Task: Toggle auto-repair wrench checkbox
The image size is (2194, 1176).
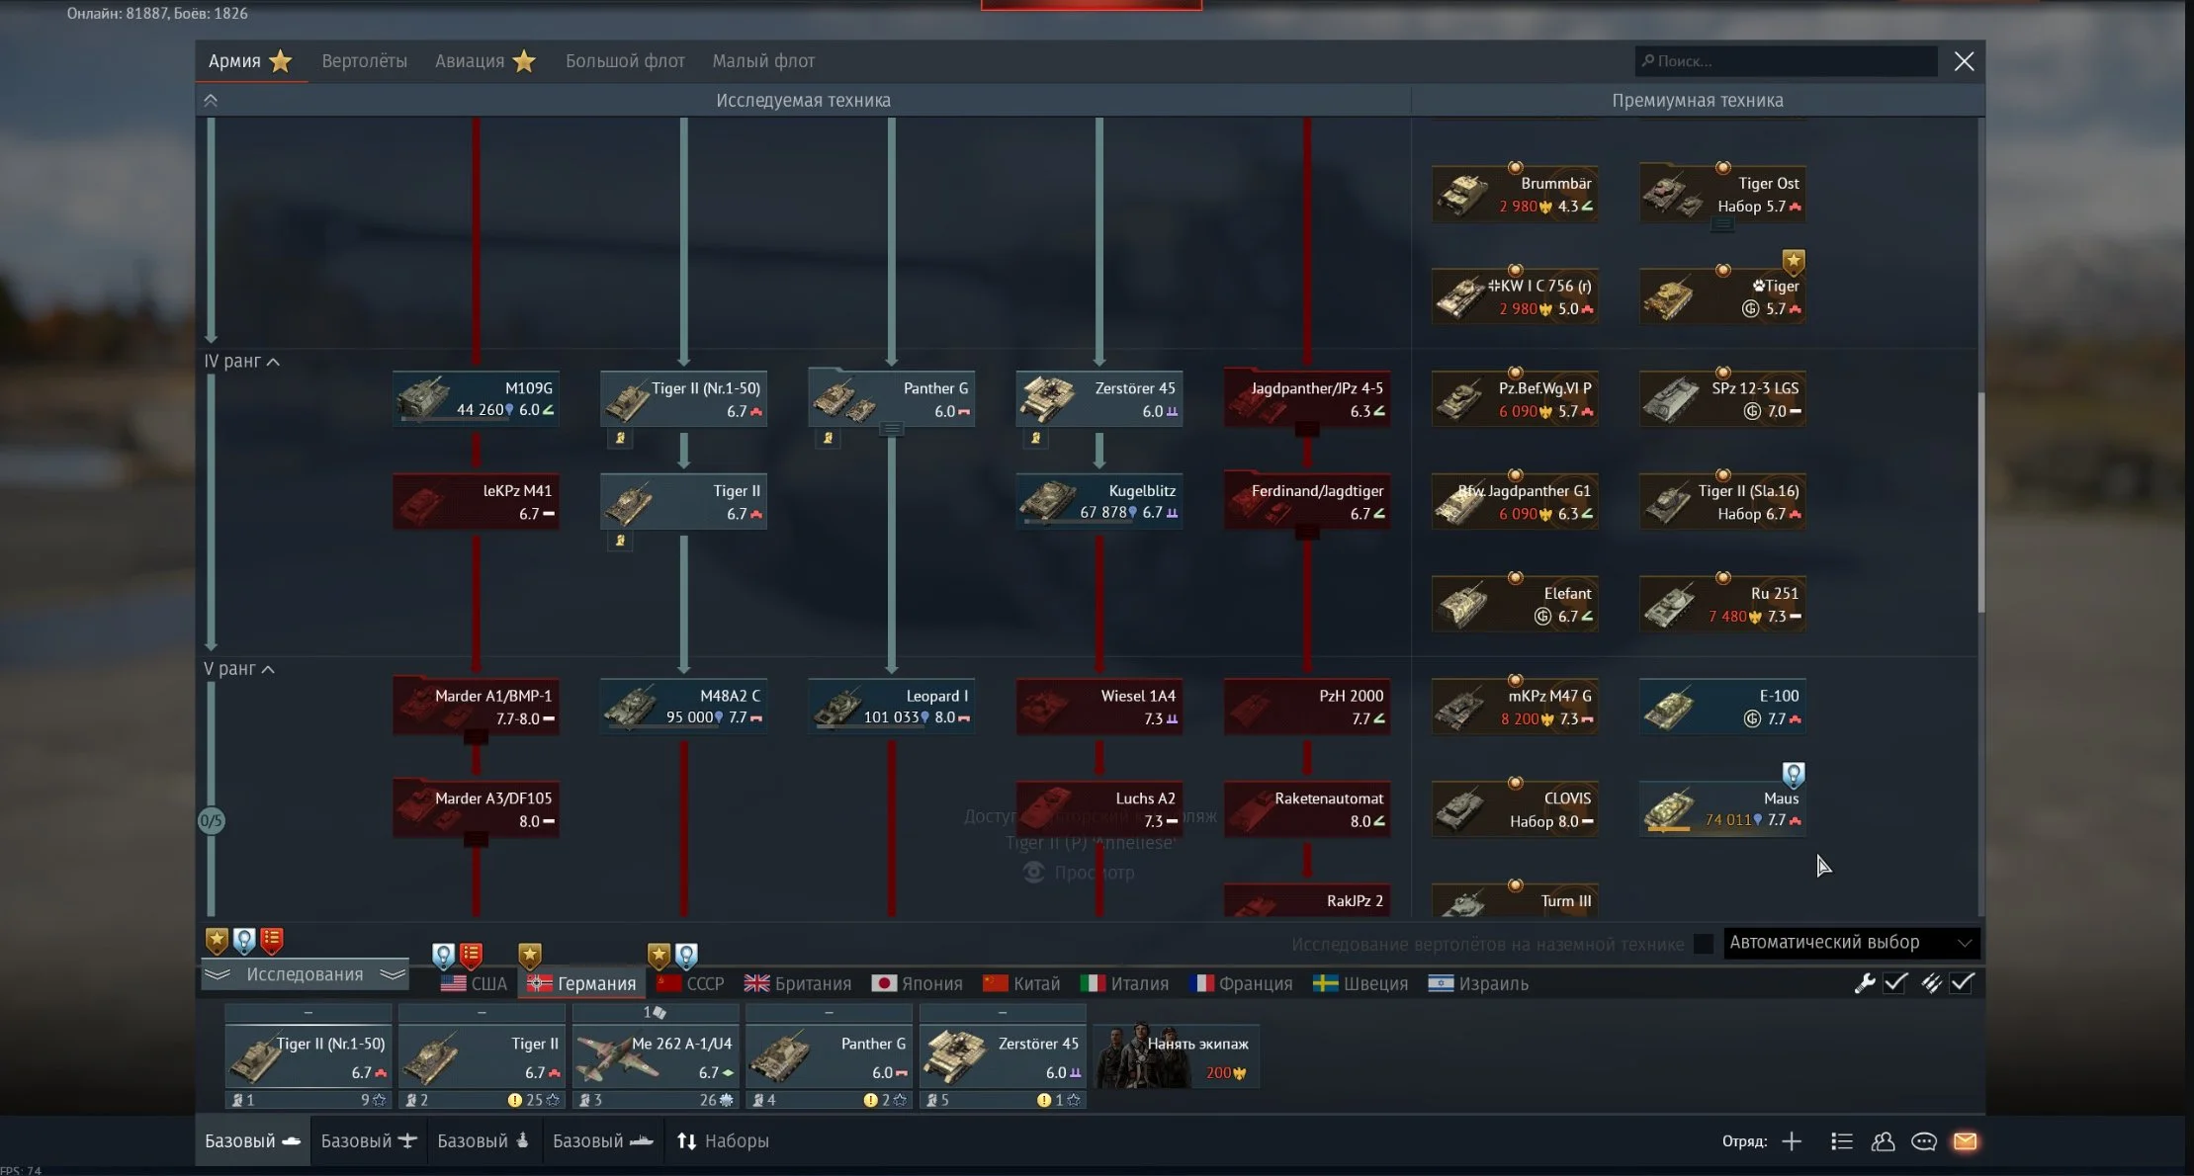Action: click(x=1895, y=982)
